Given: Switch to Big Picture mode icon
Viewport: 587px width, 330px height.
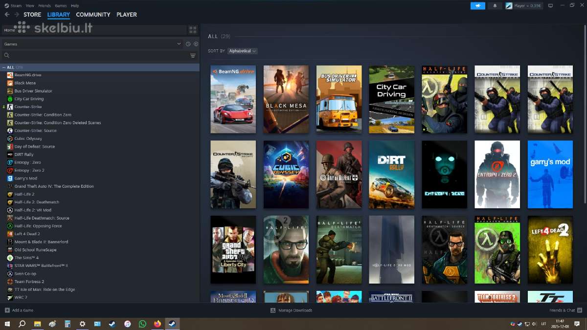Looking at the screenshot, I should pyautogui.click(x=550, y=6).
